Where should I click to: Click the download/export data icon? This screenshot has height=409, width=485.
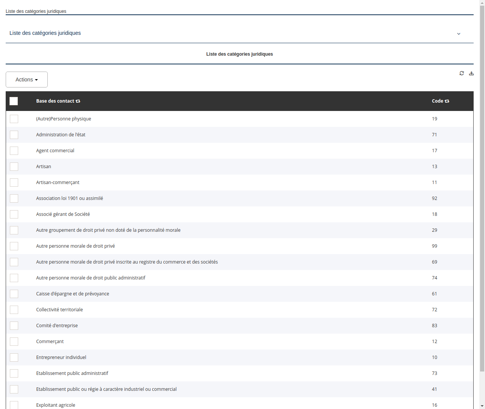471,73
